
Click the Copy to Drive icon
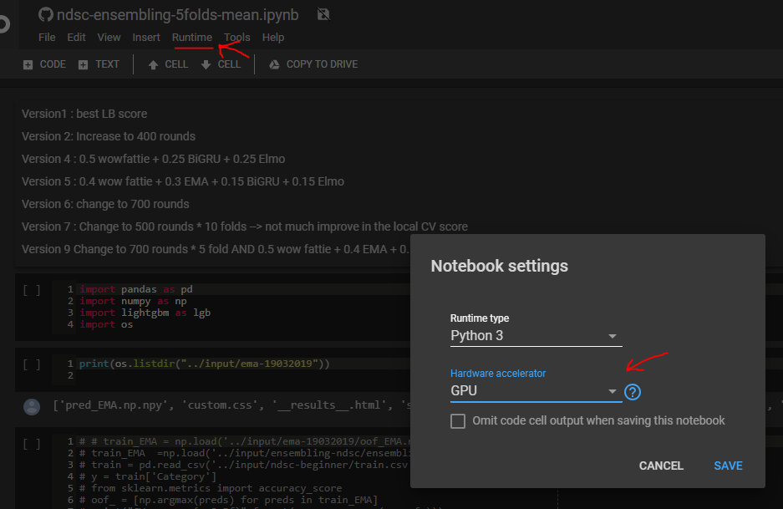pyautogui.click(x=274, y=64)
